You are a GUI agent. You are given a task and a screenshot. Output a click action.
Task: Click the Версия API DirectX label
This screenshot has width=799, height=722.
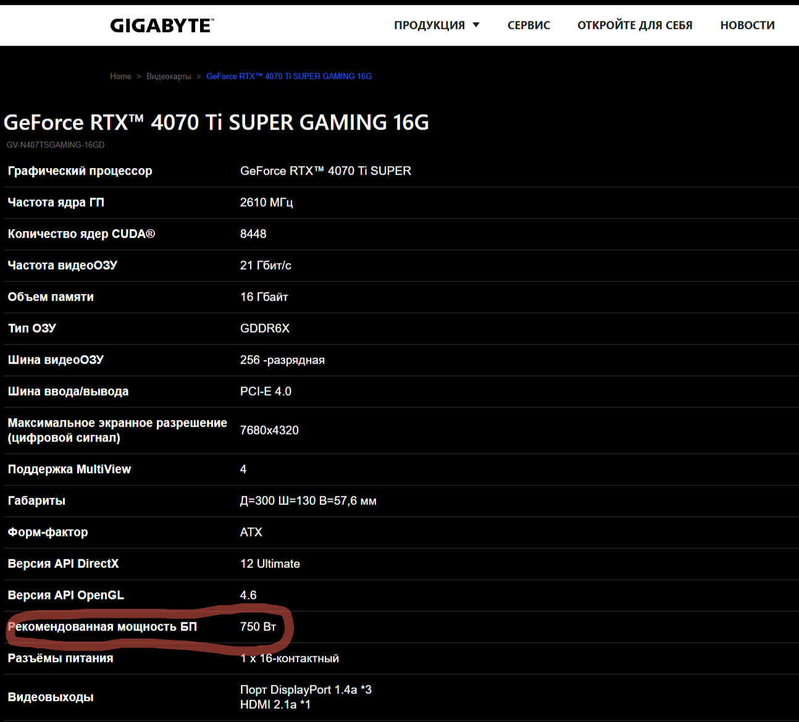(x=63, y=564)
